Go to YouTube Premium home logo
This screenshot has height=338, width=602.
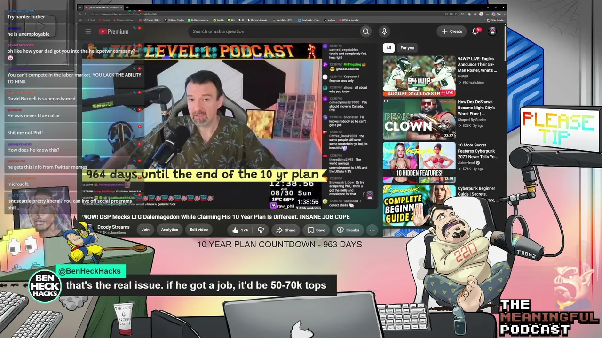[x=113, y=31]
